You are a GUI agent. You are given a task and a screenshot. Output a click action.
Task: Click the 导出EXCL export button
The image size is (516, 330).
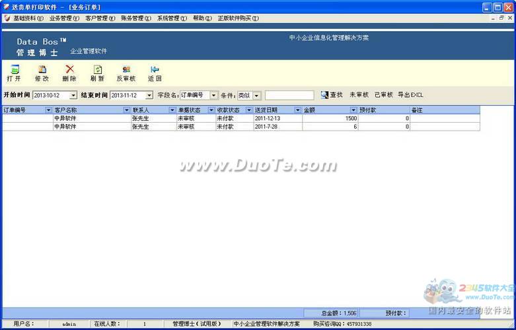[x=410, y=95]
